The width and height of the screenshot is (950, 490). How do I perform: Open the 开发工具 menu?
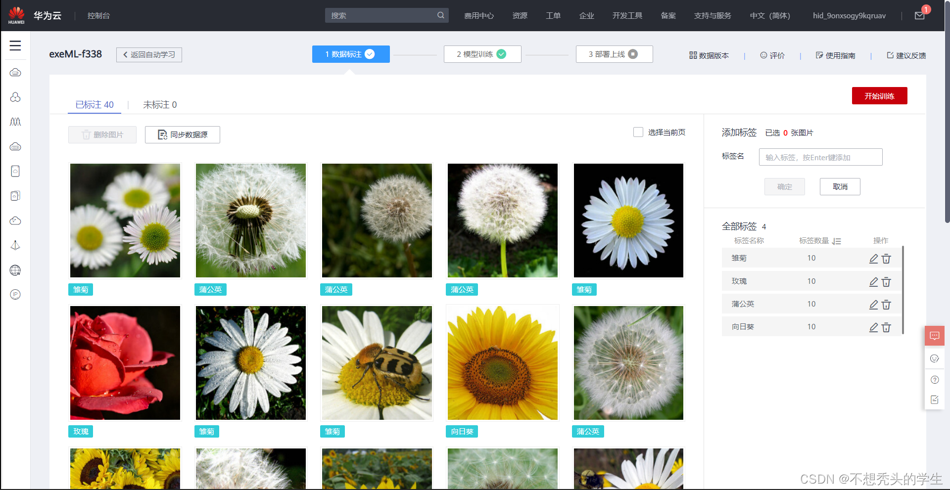click(627, 15)
